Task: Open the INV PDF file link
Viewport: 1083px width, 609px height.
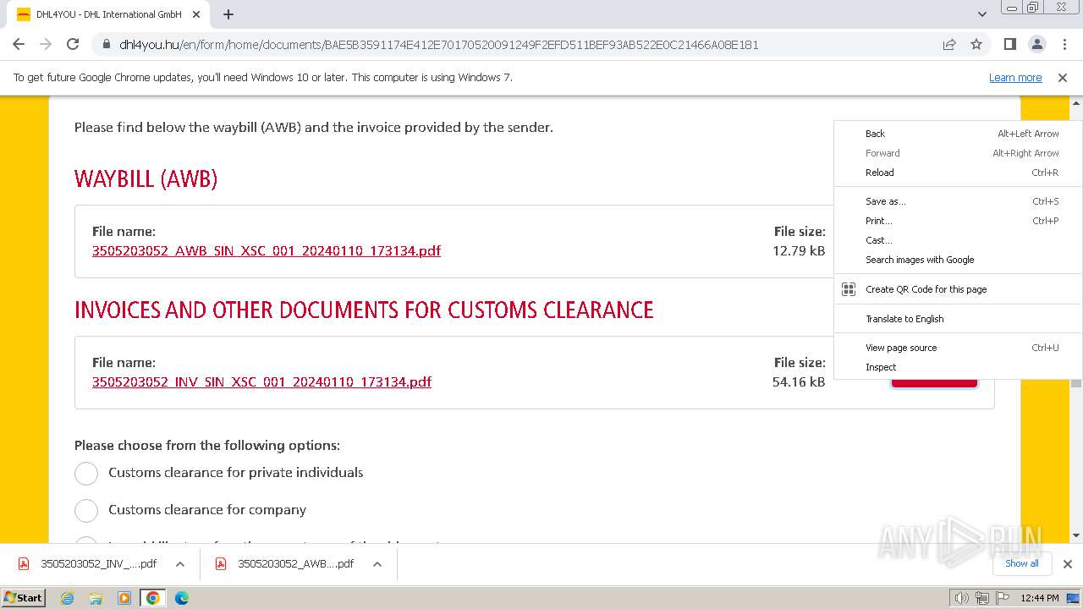Action: [x=261, y=381]
